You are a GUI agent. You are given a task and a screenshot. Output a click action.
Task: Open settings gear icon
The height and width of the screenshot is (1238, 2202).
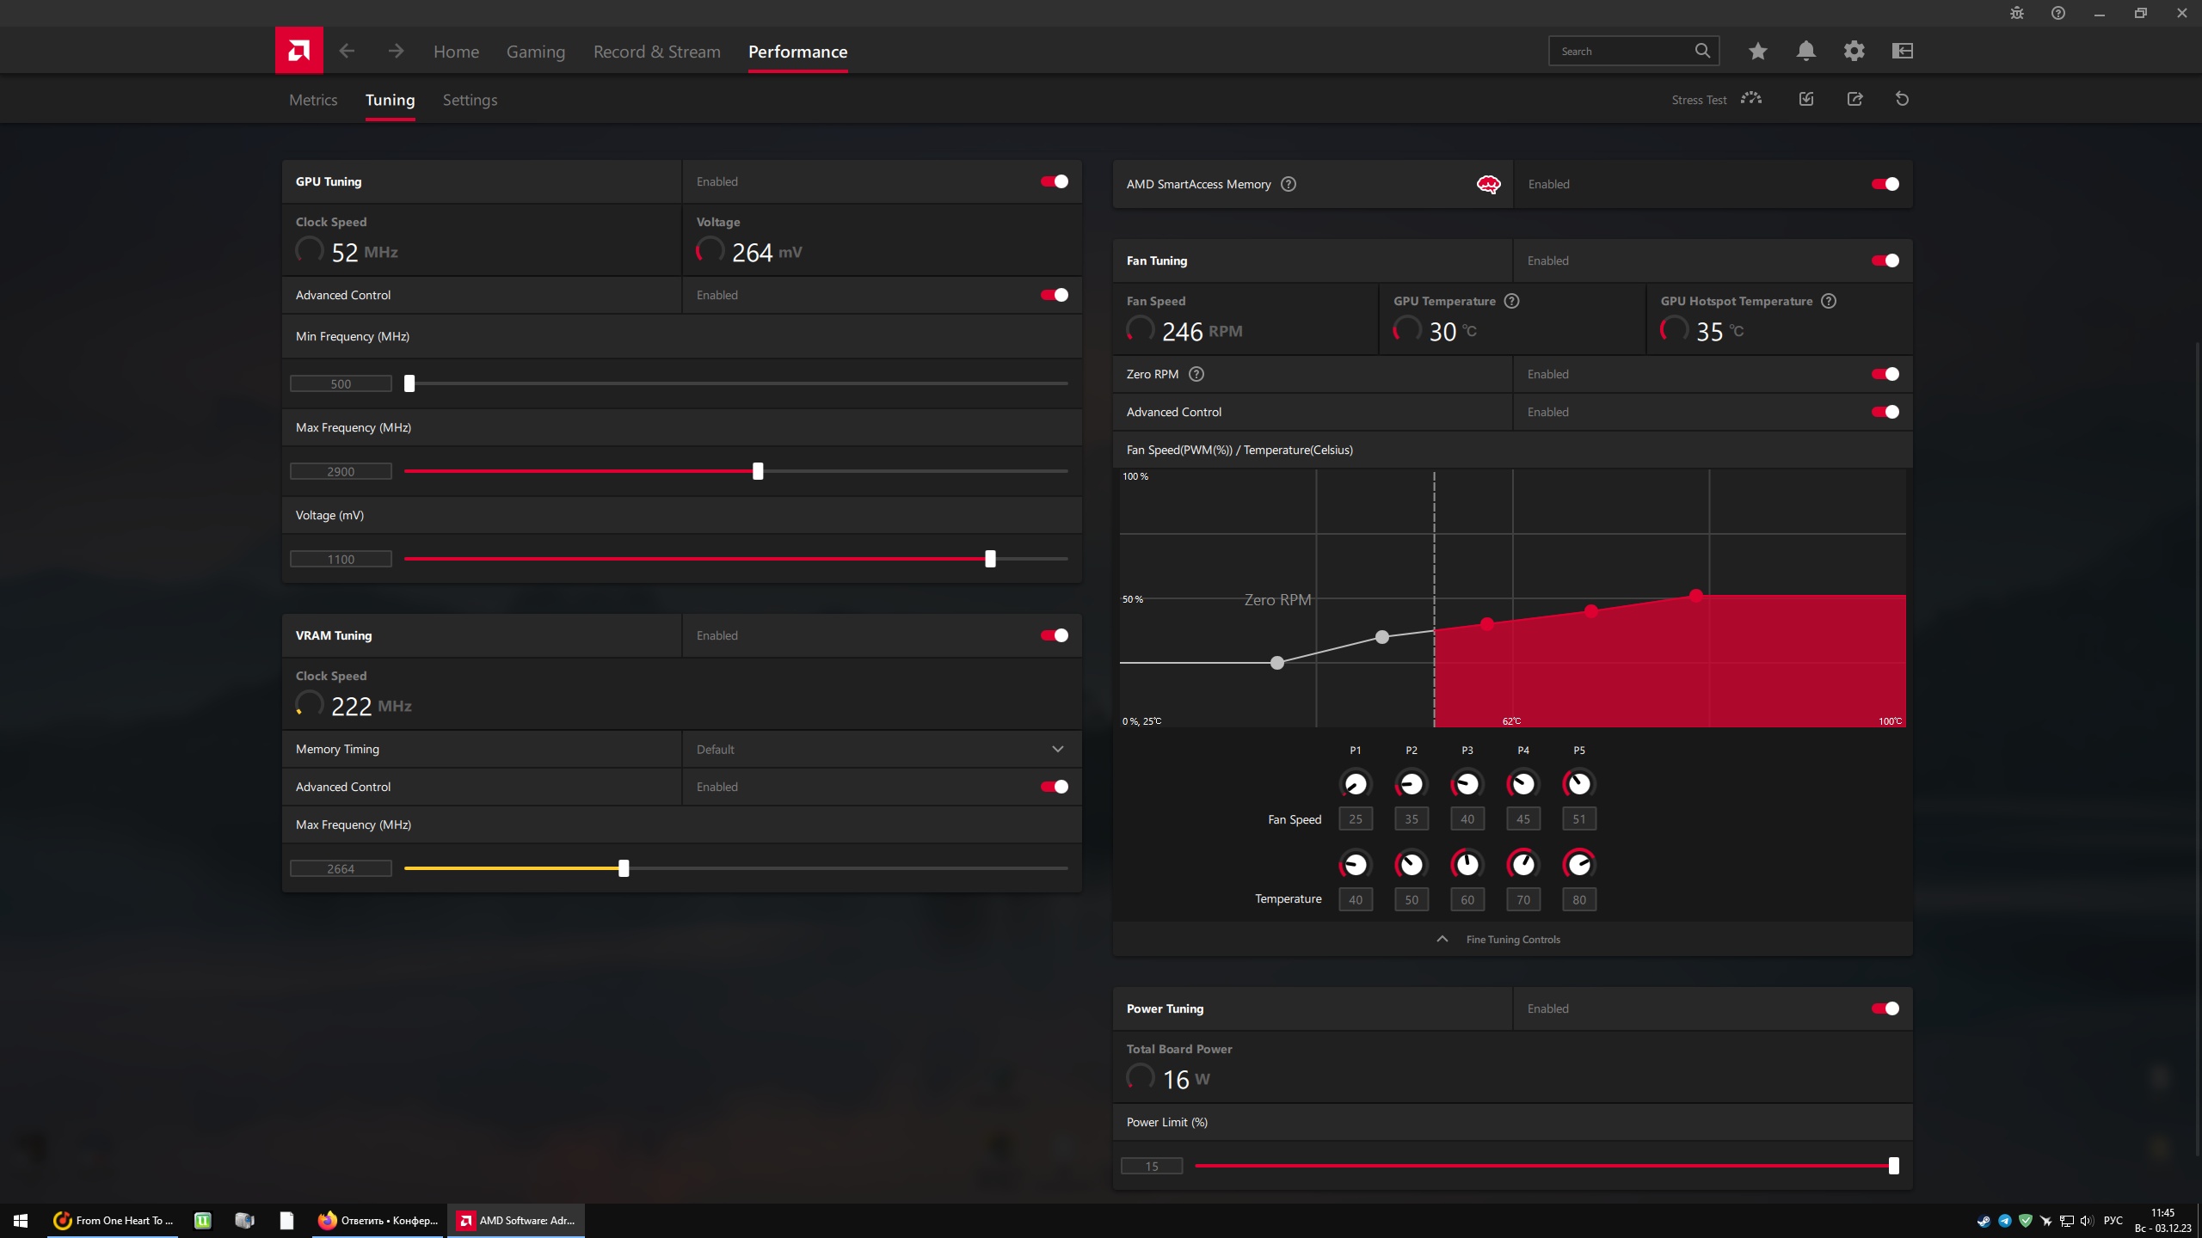click(1854, 52)
